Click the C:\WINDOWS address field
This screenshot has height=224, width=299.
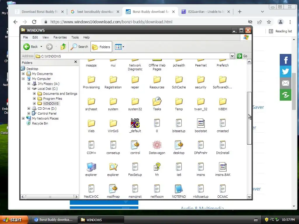coord(133,56)
